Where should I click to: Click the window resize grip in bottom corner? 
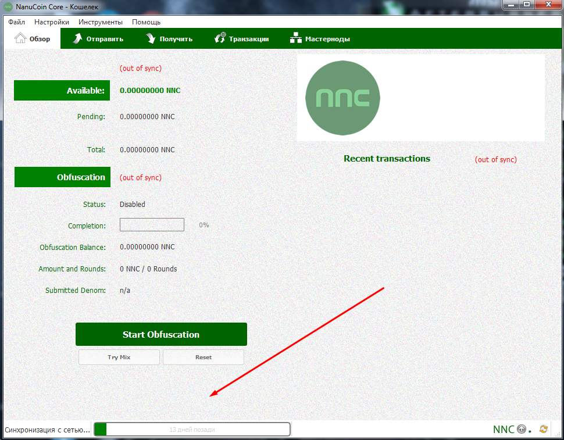pyautogui.click(x=557, y=434)
